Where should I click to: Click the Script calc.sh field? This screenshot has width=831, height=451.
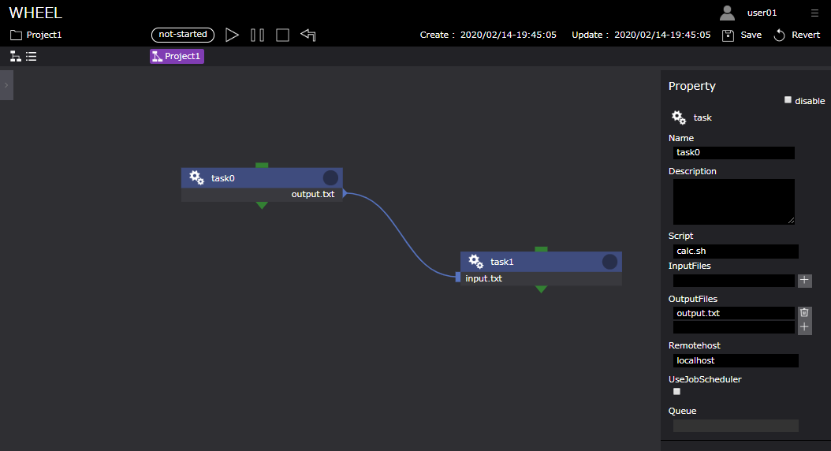pyautogui.click(x=735, y=252)
